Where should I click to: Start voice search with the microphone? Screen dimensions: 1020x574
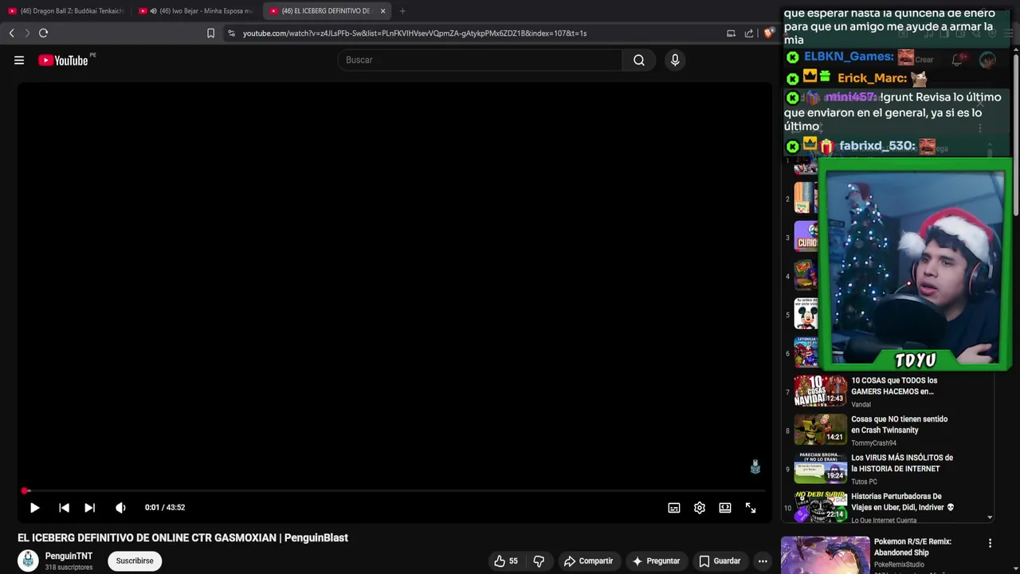pyautogui.click(x=675, y=60)
